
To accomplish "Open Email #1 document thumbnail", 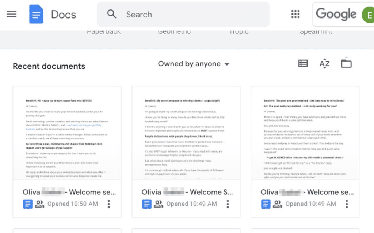I will [67, 133].
